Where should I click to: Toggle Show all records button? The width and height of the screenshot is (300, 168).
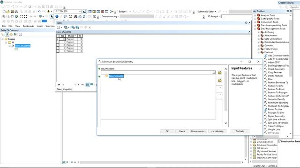pyautogui.click(x=88, y=84)
